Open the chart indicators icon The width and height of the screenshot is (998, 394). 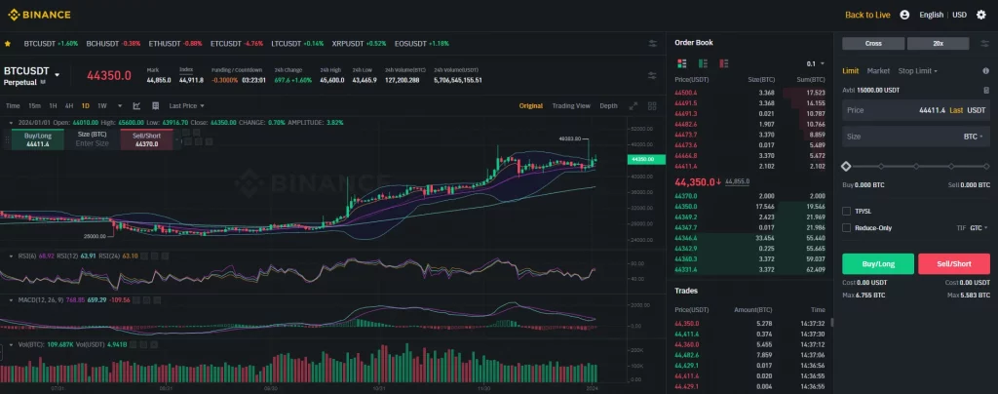pyautogui.click(x=137, y=105)
